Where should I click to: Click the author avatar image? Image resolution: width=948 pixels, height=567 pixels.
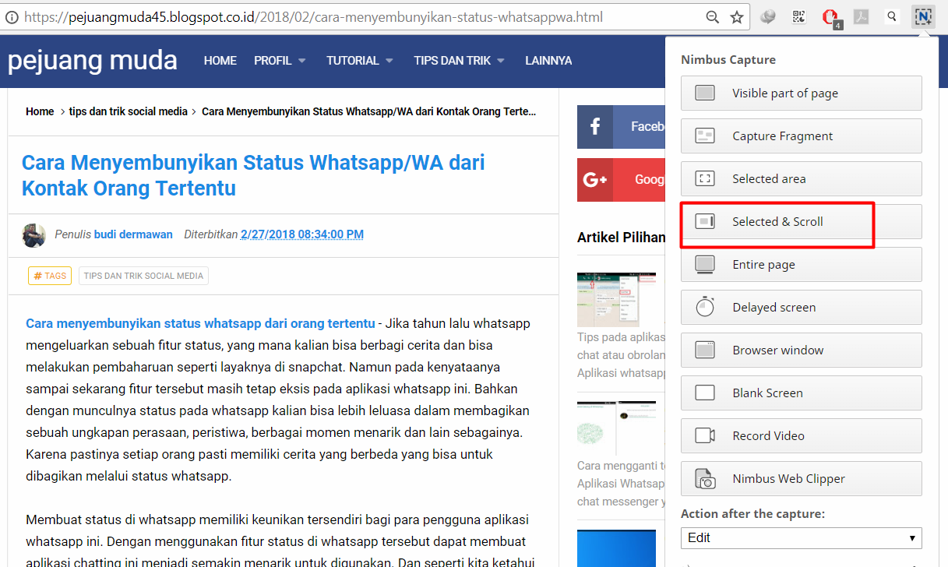(34, 234)
